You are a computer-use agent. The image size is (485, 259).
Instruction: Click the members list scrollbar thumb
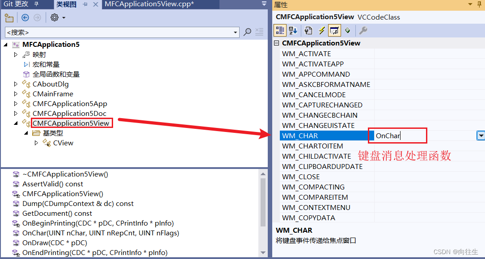tap(263, 202)
